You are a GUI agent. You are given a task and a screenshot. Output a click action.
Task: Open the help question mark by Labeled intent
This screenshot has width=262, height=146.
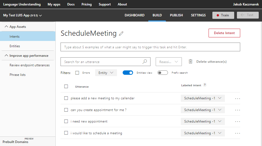point(205,85)
